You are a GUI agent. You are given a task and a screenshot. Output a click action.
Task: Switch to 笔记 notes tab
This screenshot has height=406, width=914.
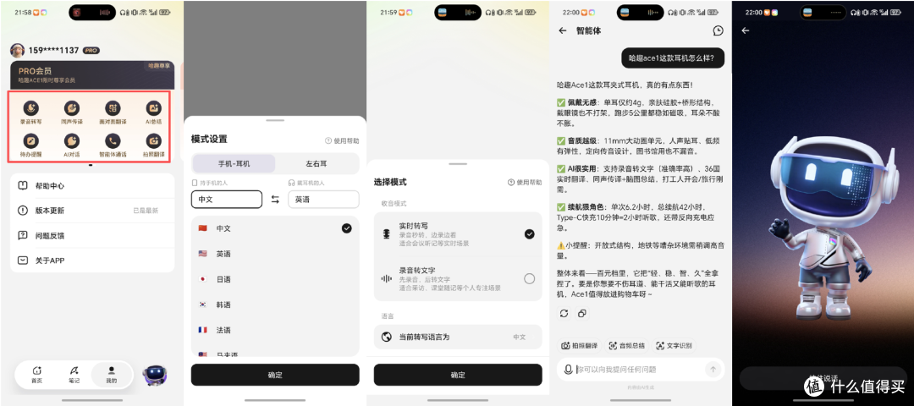coord(74,374)
